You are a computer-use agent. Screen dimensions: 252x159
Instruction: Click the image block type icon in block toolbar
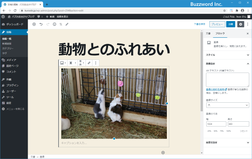[63, 63]
